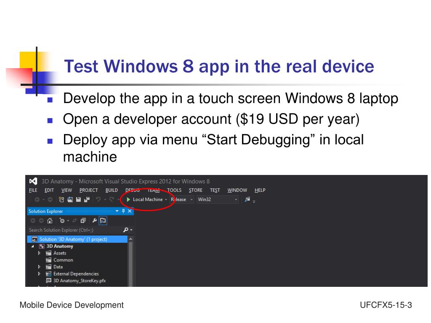Open Solution Explorer window position dropdown
431x323 pixels.
tap(117, 211)
